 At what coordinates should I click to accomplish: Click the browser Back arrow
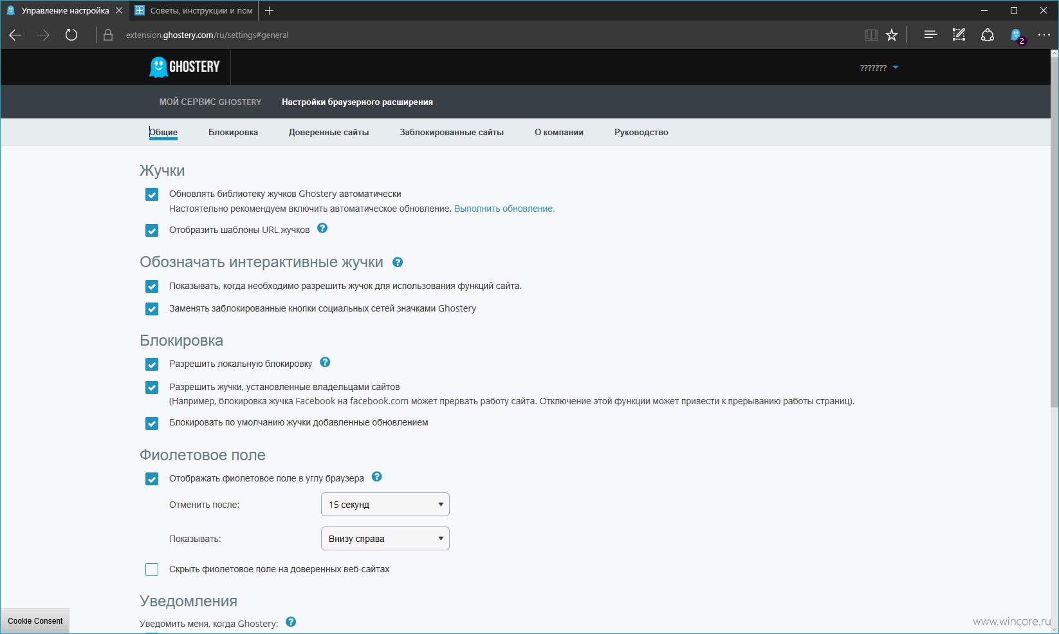[15, 35]
